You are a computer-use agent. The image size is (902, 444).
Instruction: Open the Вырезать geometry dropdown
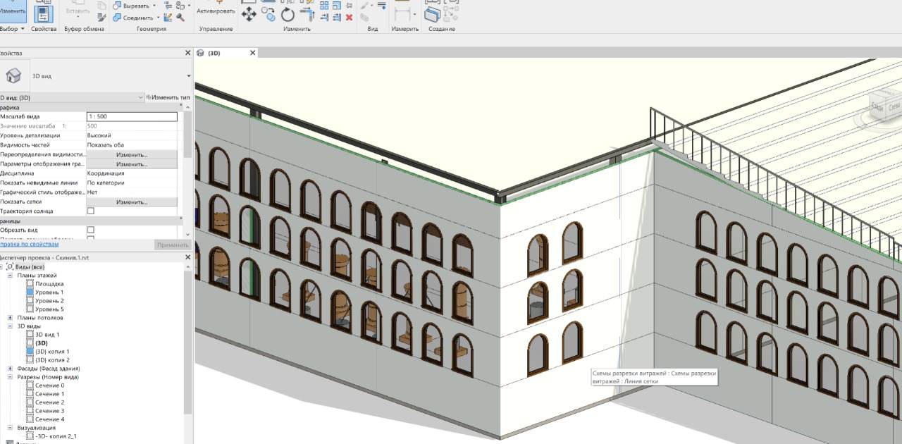(x=154, y=6)
